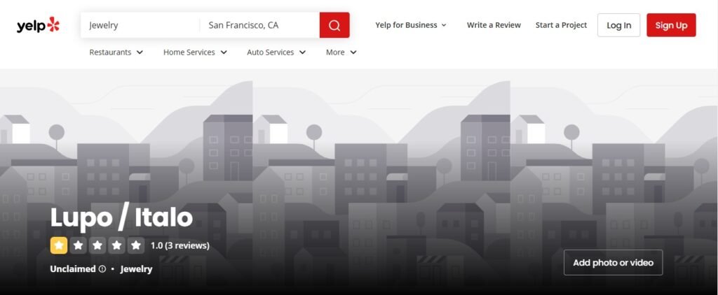Screen dimensions: 718x295
Task: Open the Write a Review link
Action: pos(494,25)
